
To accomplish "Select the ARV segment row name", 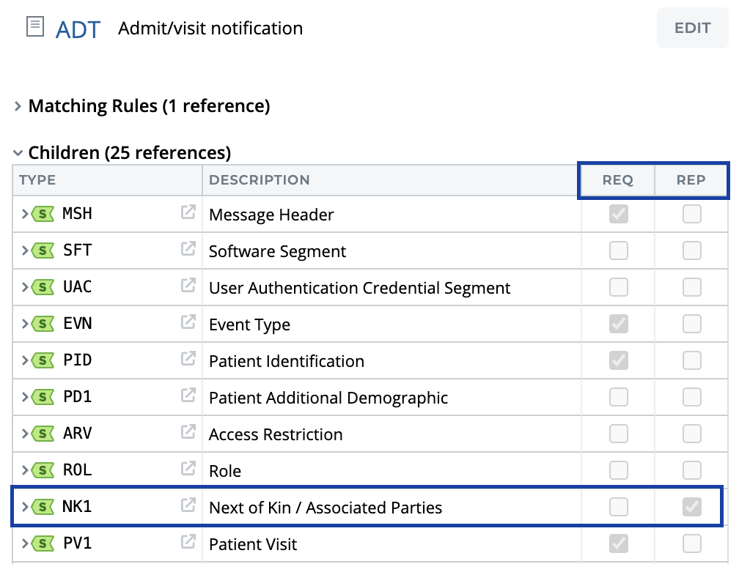I will 77,433.
